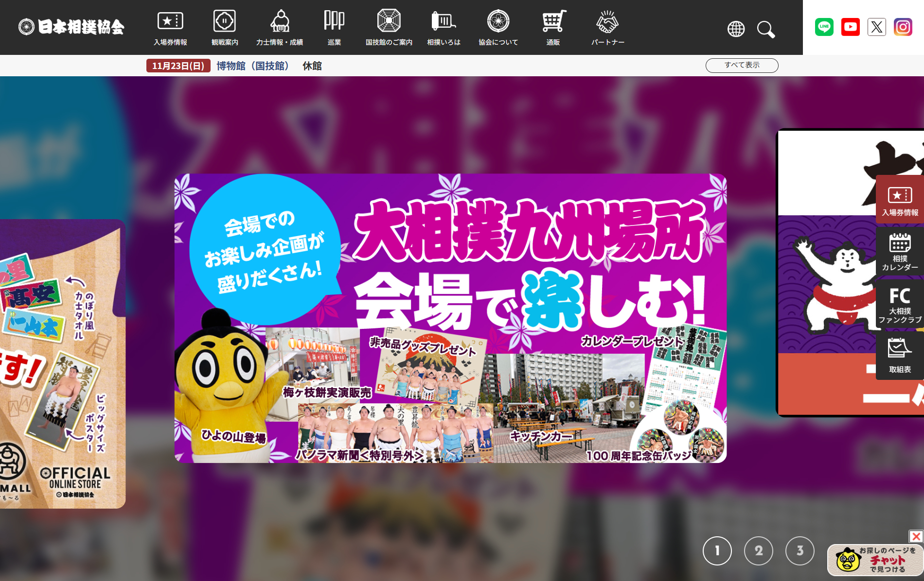Click the Japan Sumo Association logo
Image resolution: width=924 pixels, height=581 pixels.
point(71,27)
